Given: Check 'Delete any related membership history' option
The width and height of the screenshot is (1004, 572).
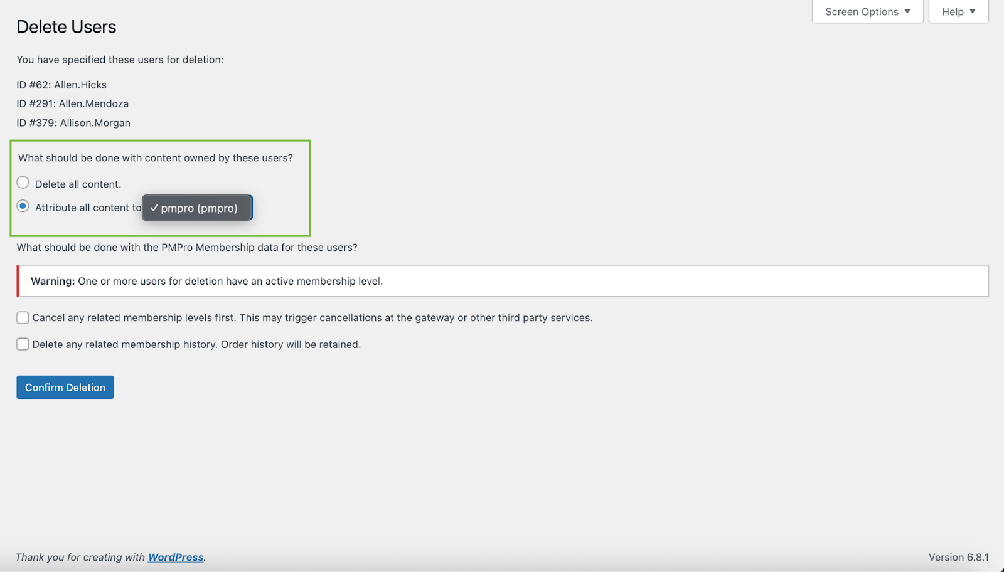Looking at the screenshot, I should click(x=23, y=344).
